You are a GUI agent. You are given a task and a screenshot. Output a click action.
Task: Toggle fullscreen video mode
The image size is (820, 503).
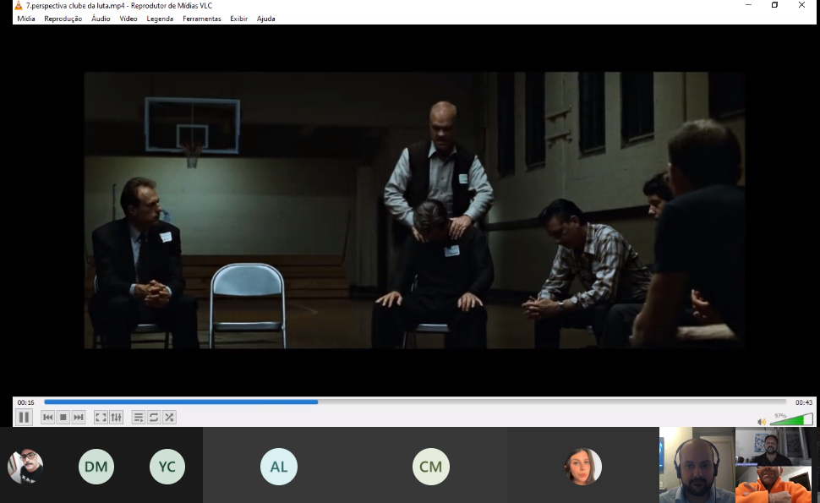point(101,418)
